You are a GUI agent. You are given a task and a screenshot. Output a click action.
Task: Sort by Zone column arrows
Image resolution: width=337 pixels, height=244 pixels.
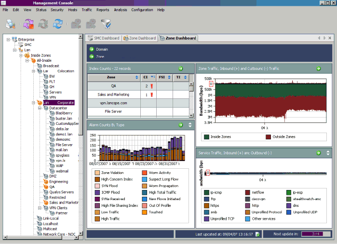point(137,77)
